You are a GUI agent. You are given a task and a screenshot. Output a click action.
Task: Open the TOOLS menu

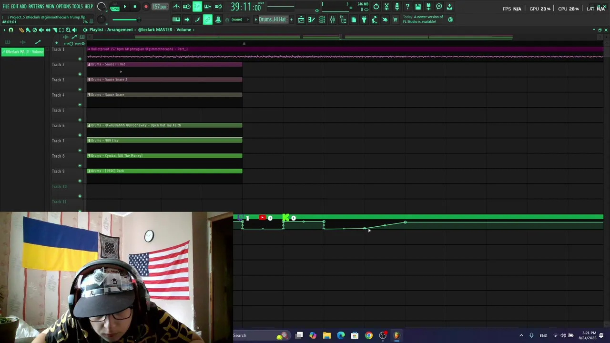[77, 7]
